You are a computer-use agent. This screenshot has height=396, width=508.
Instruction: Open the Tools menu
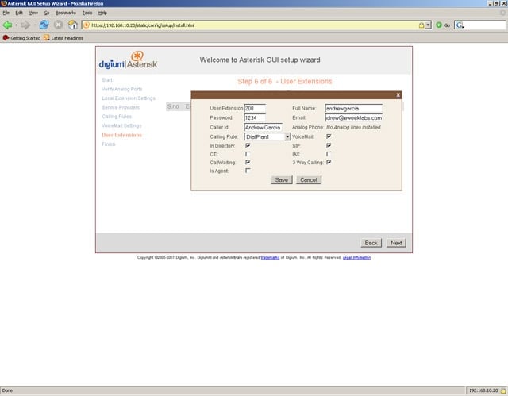point(87,13)
